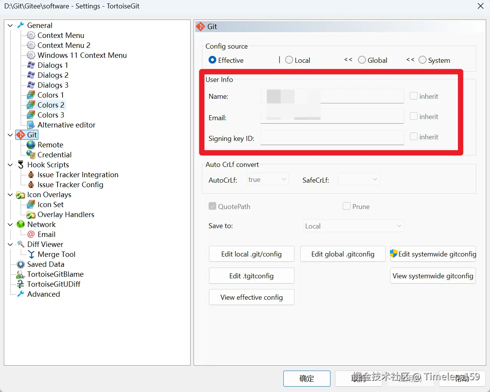This screenshot has width=490, height=392.
Task: Click the Advanced wrench icon
Action: pos(21,294)
